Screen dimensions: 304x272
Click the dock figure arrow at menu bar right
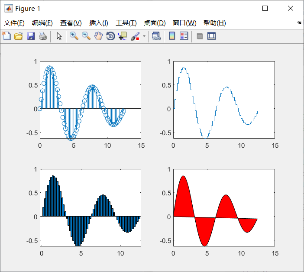[299, 23]
